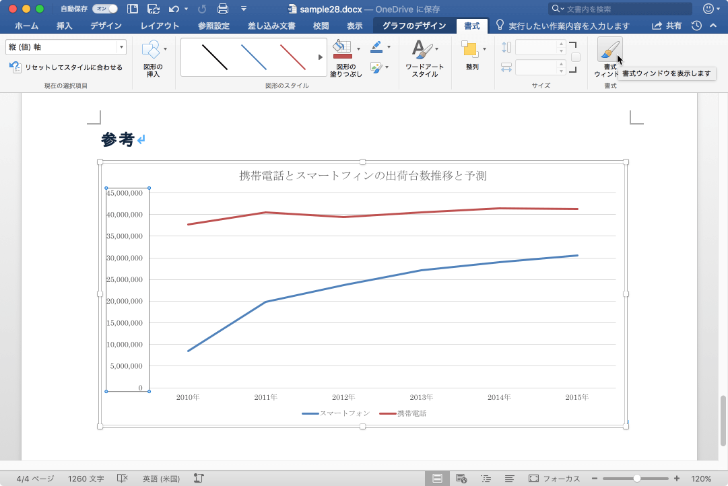Open the Format Pane brush icon
This screenshot has width=728, height=486.
click(609, 50)
